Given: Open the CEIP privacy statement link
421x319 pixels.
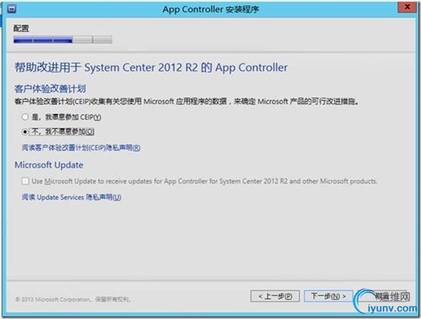Looking at the screenshot, I should pos(81,148).
